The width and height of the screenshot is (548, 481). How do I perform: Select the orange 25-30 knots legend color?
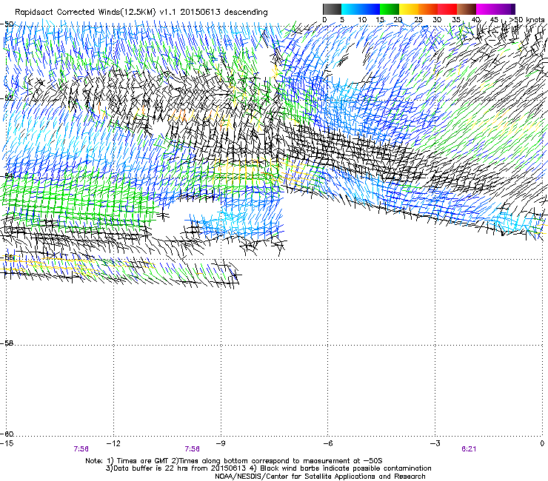coord(428,9)
